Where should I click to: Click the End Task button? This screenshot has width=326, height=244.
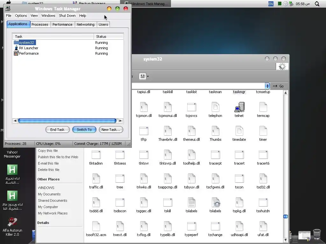click(57, 130)
